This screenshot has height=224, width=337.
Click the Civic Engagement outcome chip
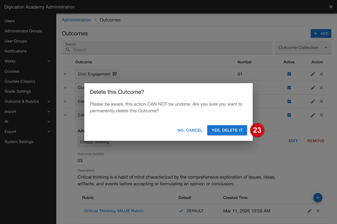coord(98,74)
